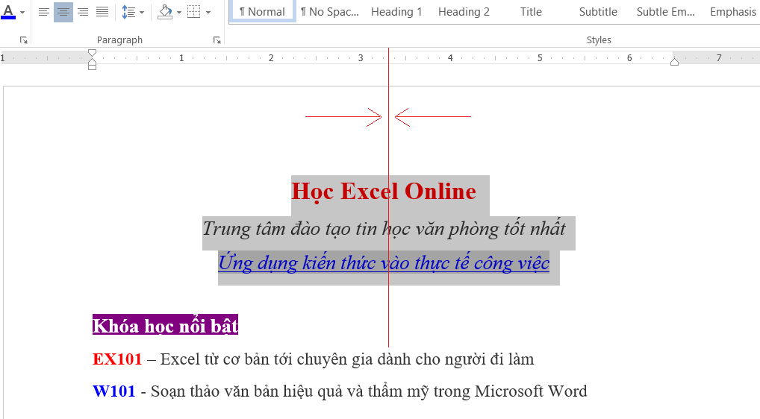Click the blue 'W101' course code
This screenshot has height=419, width=760.
114,391
